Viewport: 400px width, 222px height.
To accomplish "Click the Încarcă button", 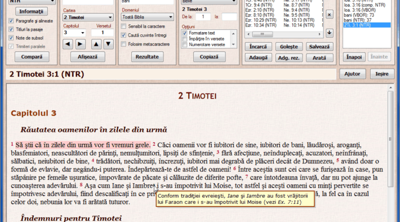I will (x=258, y=47).
